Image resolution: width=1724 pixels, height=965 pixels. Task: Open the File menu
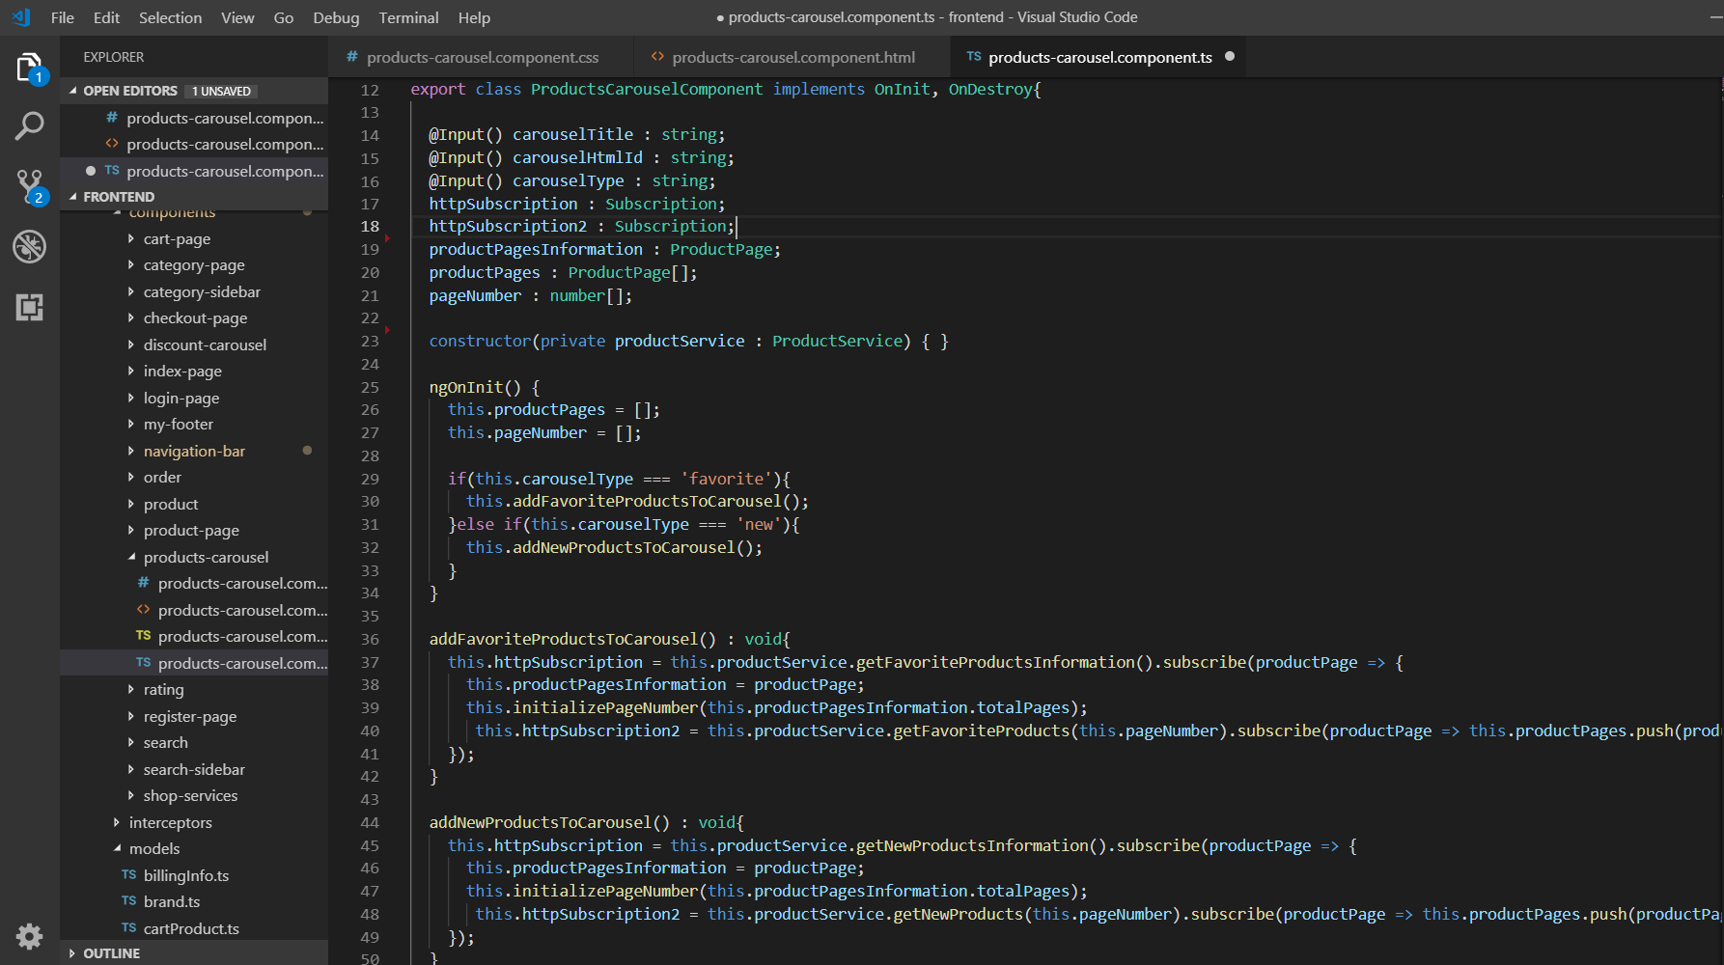tap(63, 17)
